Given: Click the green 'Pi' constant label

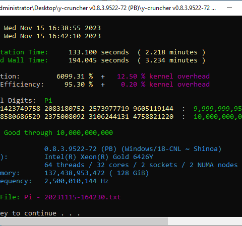Looking at the screenshot, I should pyautogui.click(x=48, y=101).
